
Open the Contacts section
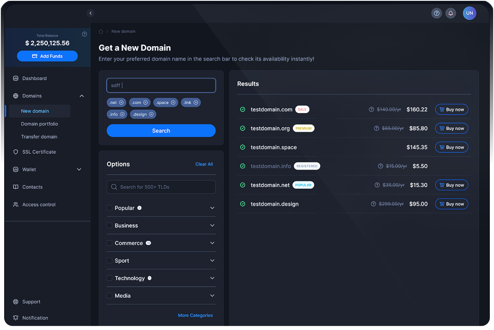pos(32,187)
